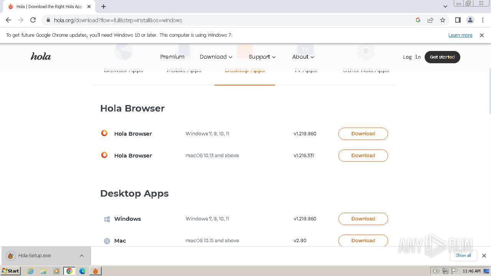This screenshot has height=276, width=491.
Task: Open a new tab with plus button
Action: 104,7
